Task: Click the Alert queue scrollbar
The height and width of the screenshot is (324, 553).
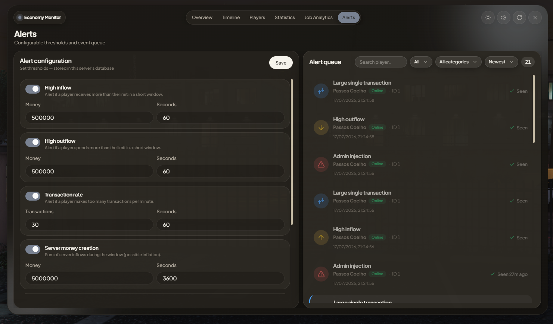Action: [534, 109]
